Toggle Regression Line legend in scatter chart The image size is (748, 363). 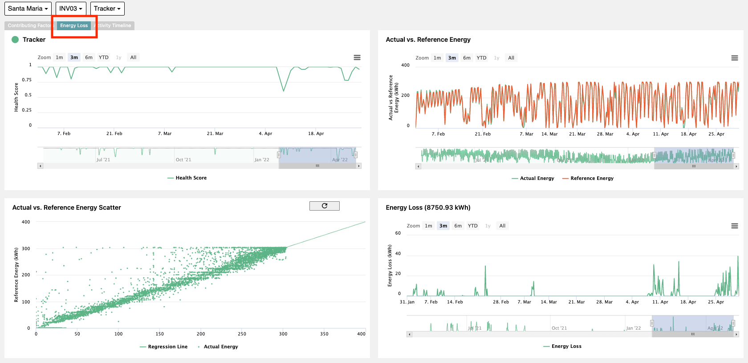(163, 347)
